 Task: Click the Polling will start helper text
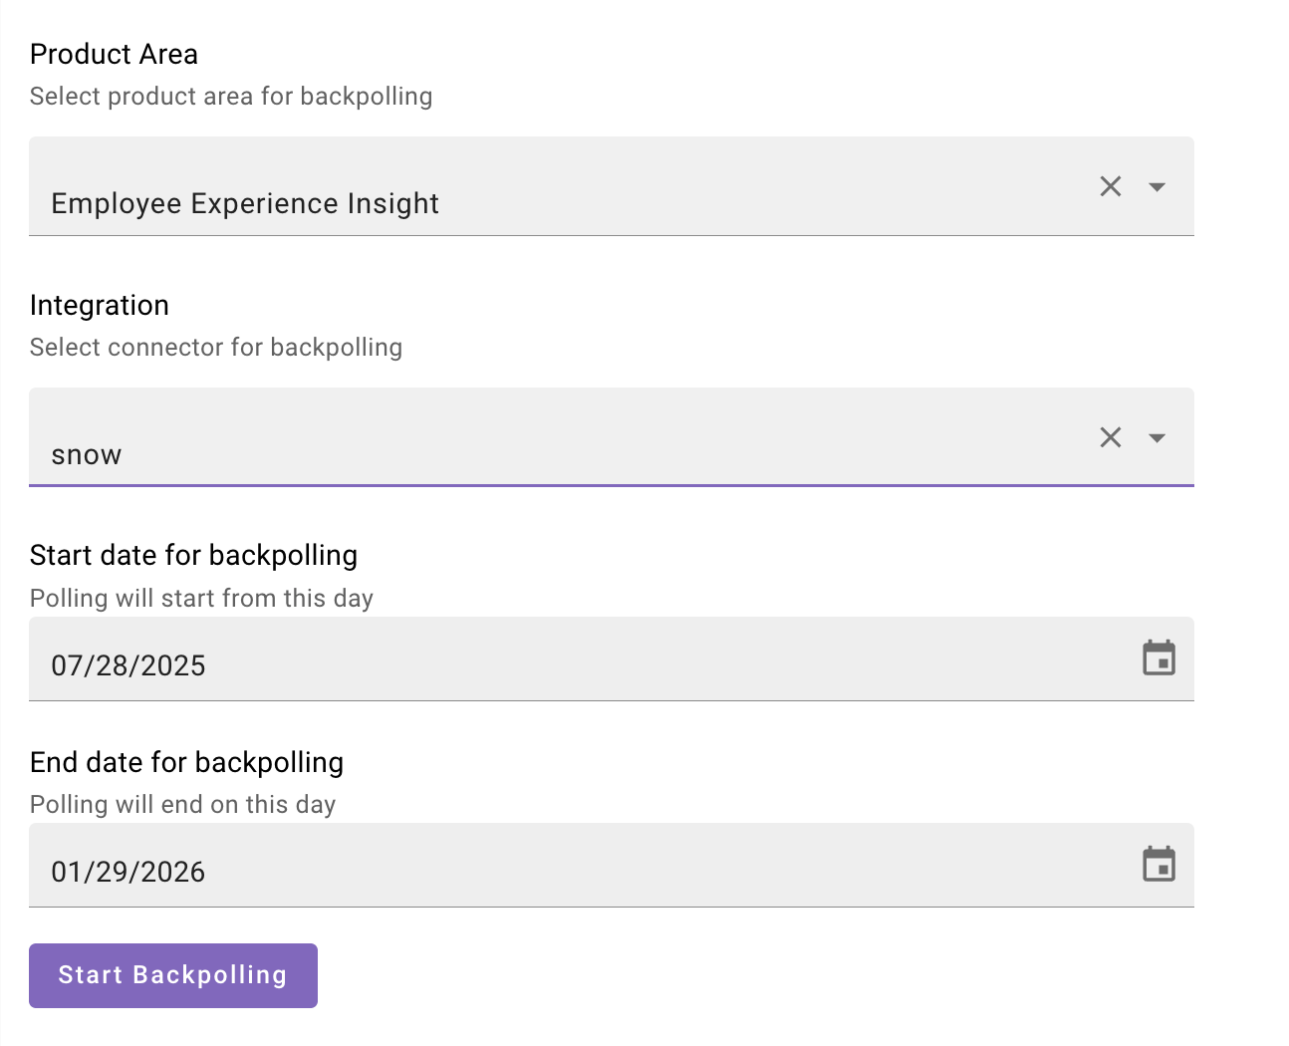pos(201,598)
